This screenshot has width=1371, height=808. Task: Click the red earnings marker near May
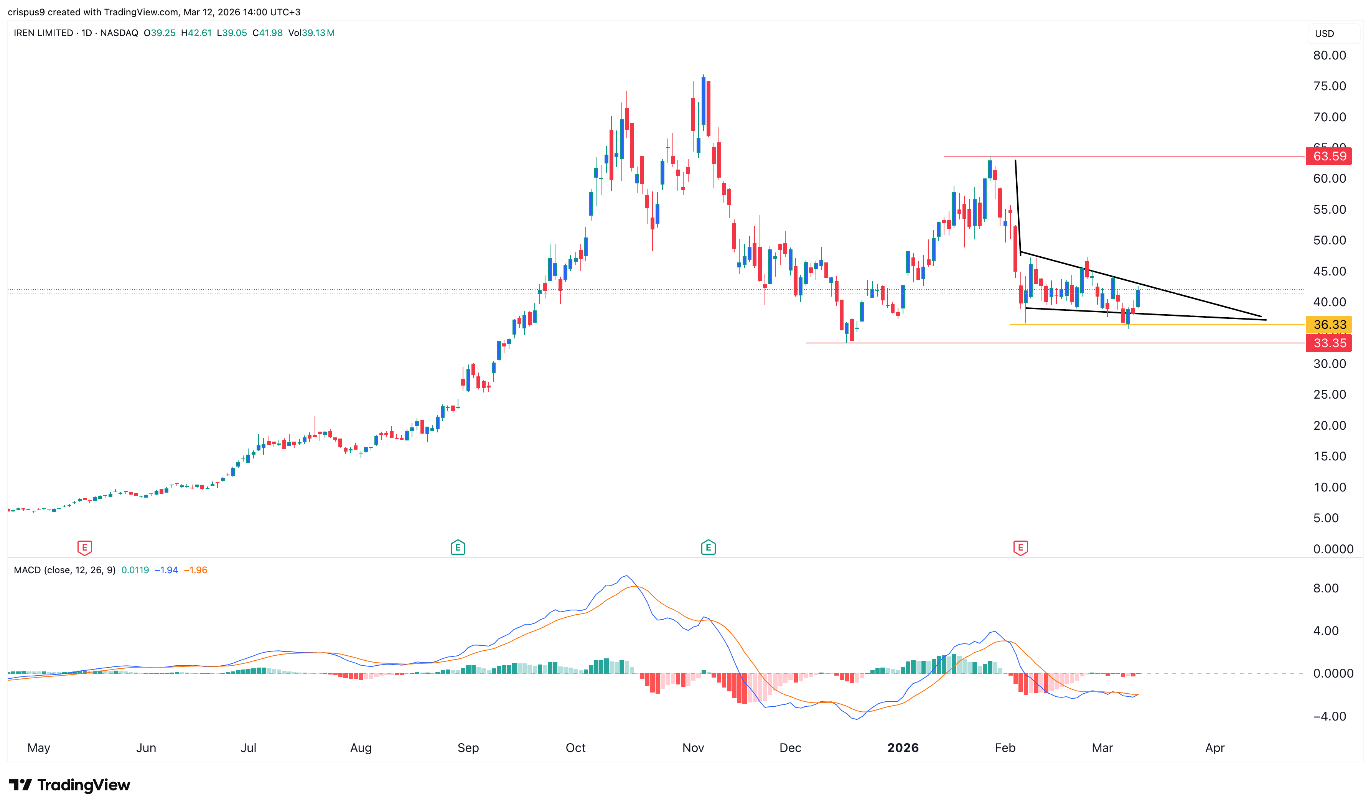pos(84,547)
